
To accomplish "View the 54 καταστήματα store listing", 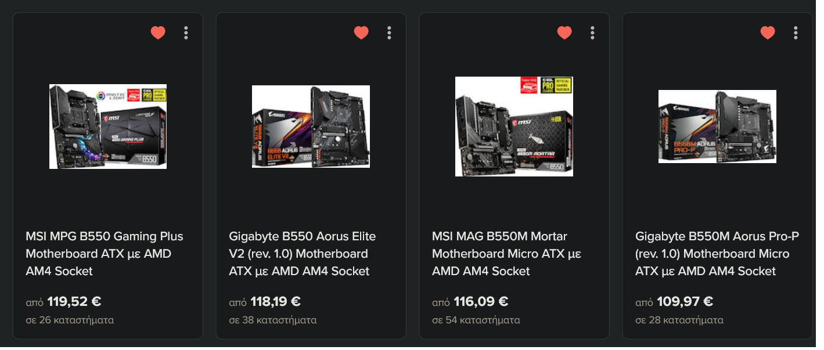I will (476, 320).
